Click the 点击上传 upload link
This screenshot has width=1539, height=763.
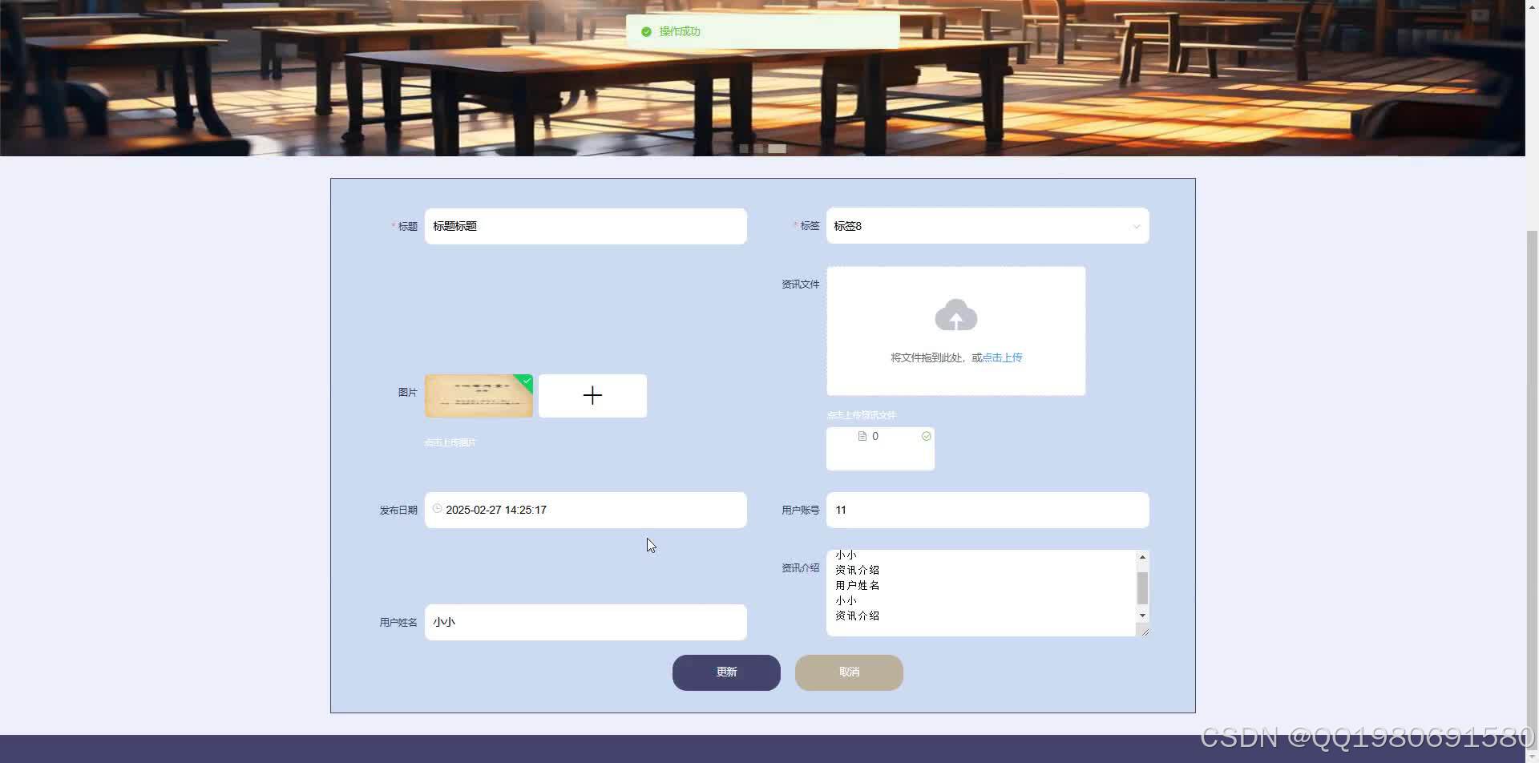coord(1002,357)
